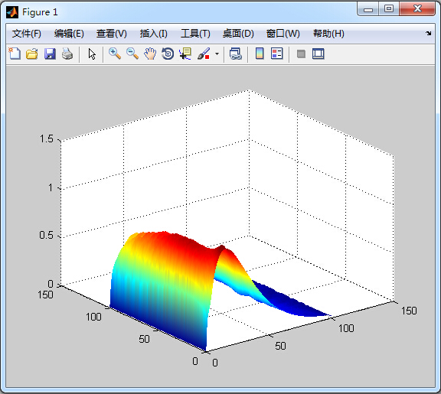Expand the brush color dropdown arrow
The width and height of the screenshot is (441, 394).
click(x=217, y=54)
